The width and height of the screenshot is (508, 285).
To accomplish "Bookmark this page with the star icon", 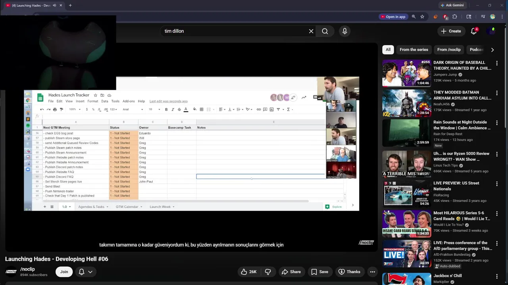I will [422, 17].
